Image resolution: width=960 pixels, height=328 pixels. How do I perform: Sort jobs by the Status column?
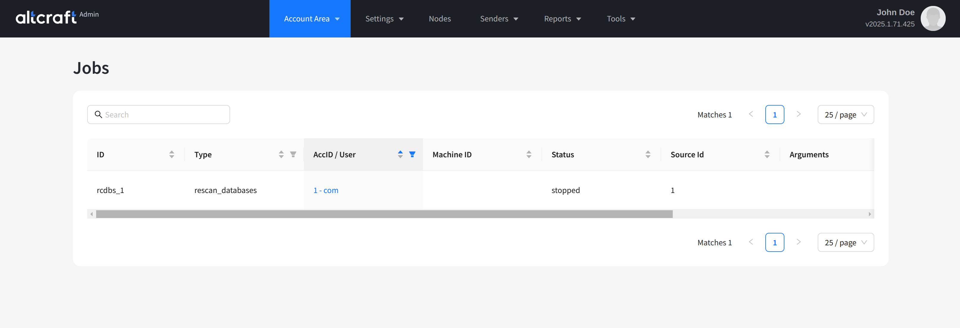648,154
